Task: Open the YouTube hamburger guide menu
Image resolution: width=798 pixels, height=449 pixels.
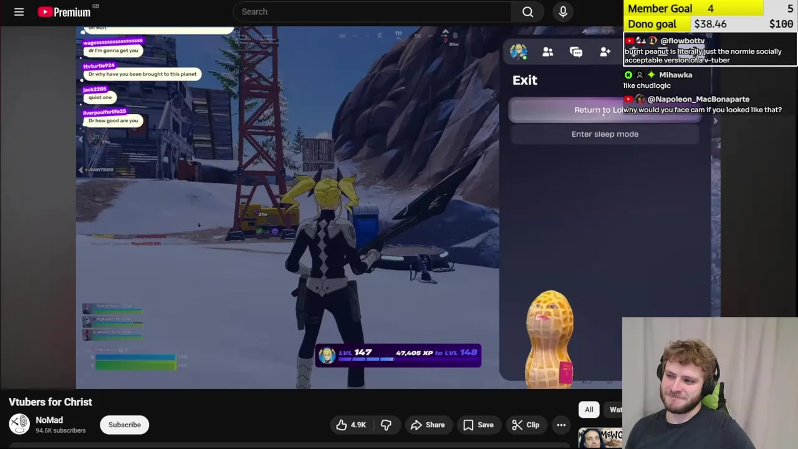Action: (19, 12)
